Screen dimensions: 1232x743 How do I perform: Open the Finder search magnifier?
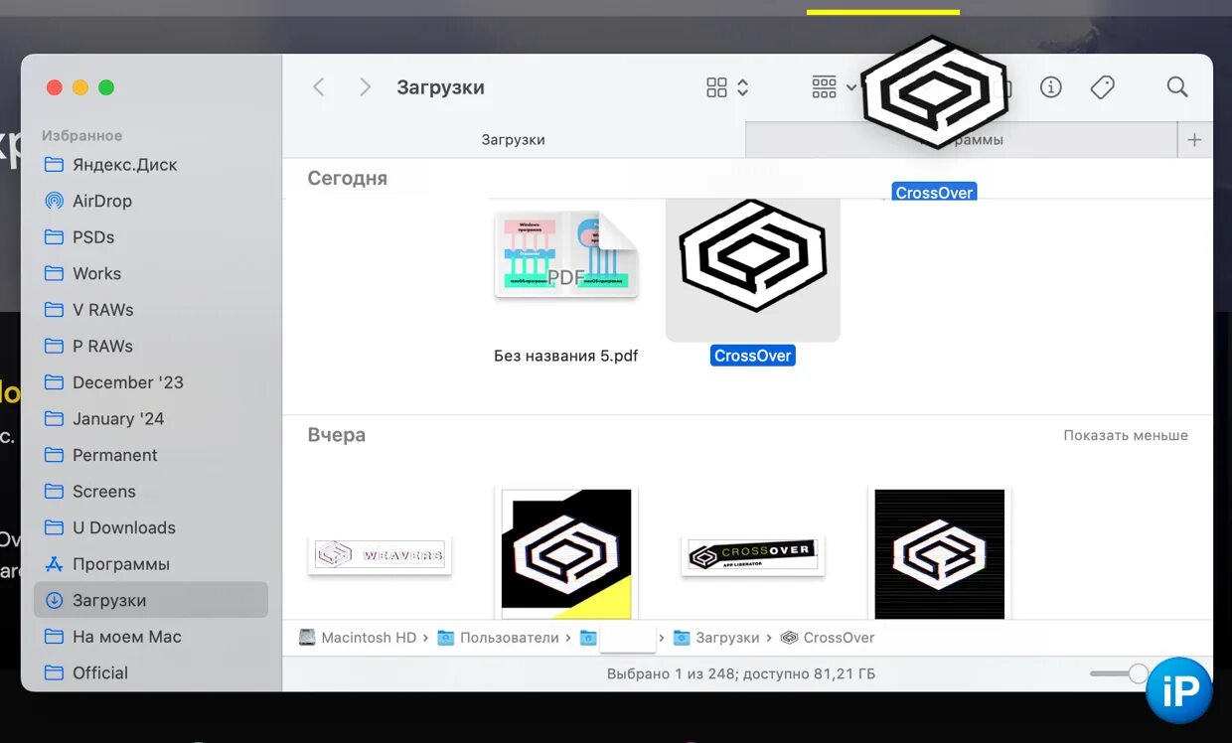coord(1177,87)
